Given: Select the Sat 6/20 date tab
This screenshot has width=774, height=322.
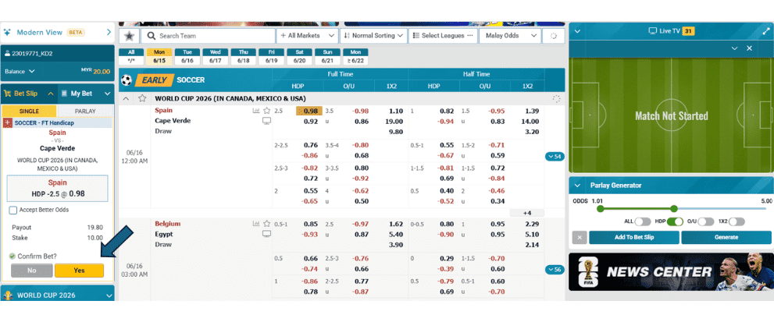Looking at the screenshot, I should coord(299,57).
